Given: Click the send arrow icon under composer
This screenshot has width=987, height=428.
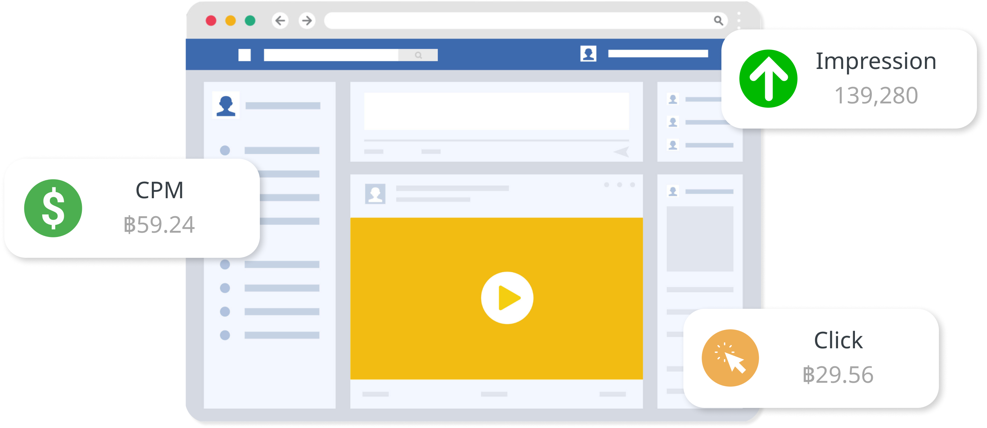Looking at the screenshot, I should (621, 152).
